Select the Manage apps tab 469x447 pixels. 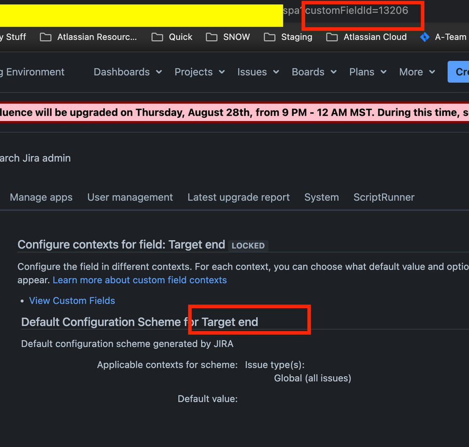(x=41, y=197)
